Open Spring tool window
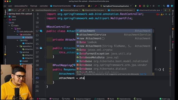This screenshot has width=178, height=100. click(138, 99)
